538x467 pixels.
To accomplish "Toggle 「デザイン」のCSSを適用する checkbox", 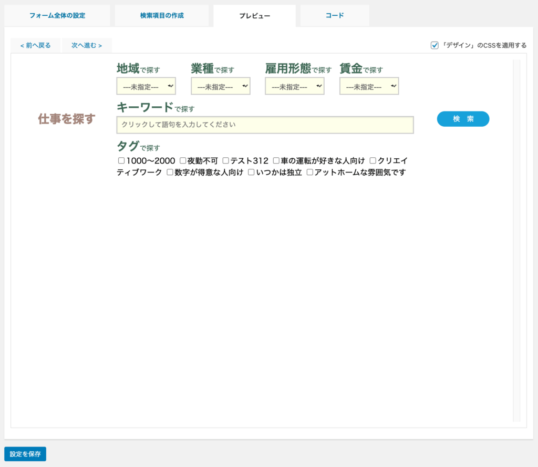I will (434, 45).
